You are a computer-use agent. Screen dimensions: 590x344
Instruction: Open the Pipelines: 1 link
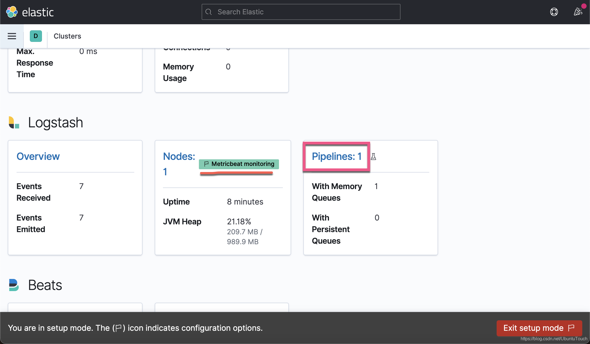[337, 156]
